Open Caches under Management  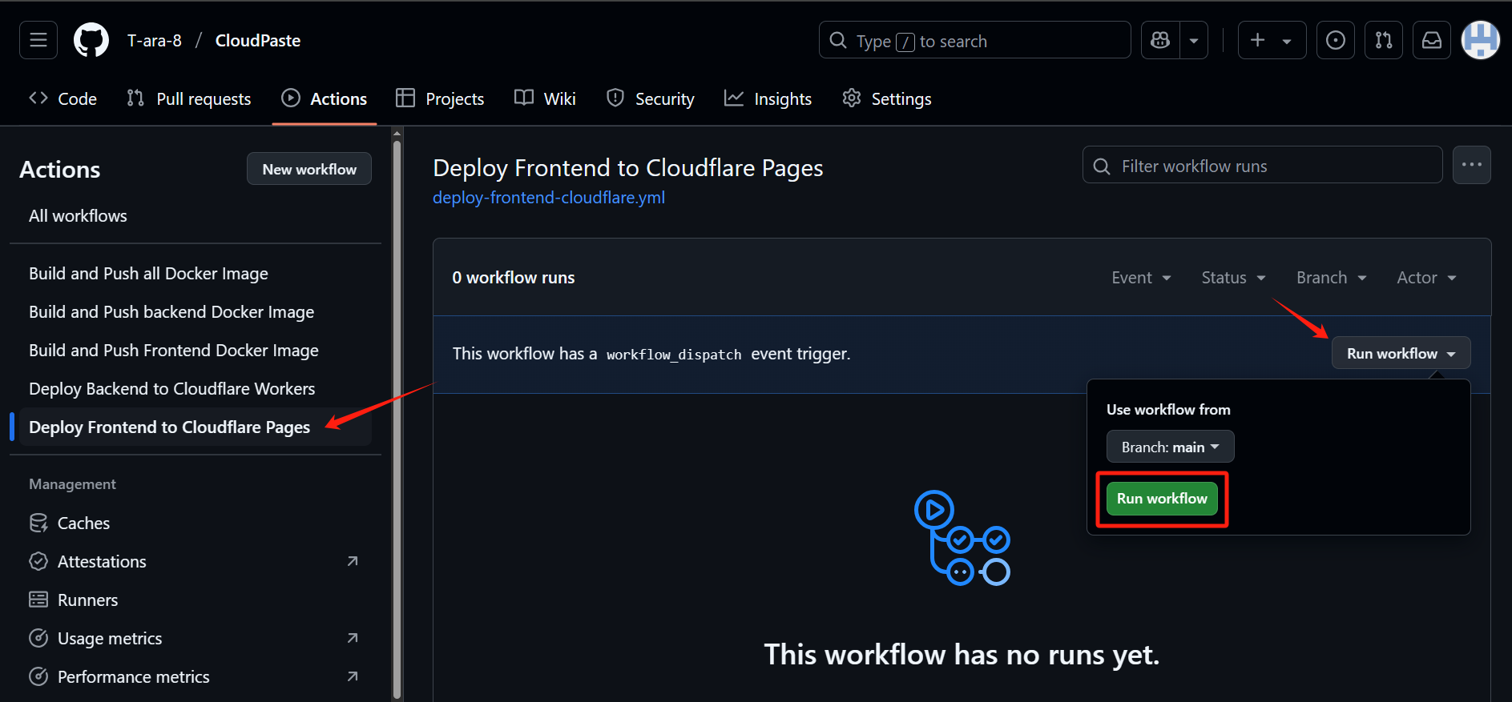[83, 523]
